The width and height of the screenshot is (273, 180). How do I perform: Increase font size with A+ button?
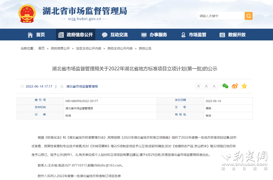coord(199,86)
